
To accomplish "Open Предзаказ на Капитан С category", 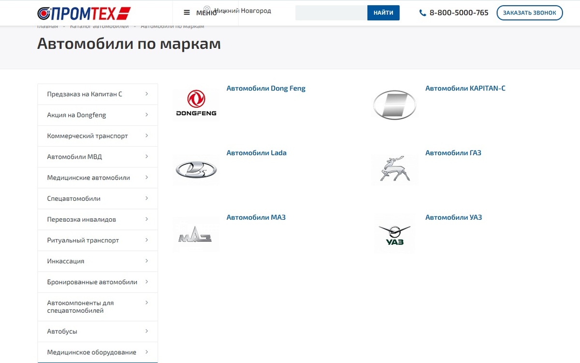I will click(98, 94).
